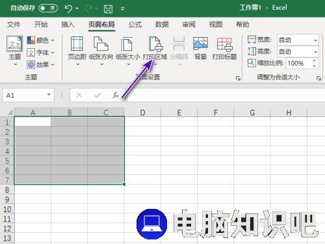Click the Undo arrow icon
This screenshot has height=244, width=325.
click(x=68, y=8)
